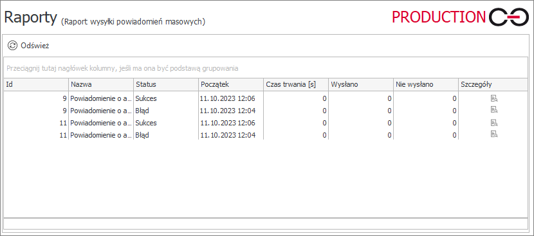
Task: Sort by Czas trwania [s] column header
Action: pos(296,84)
